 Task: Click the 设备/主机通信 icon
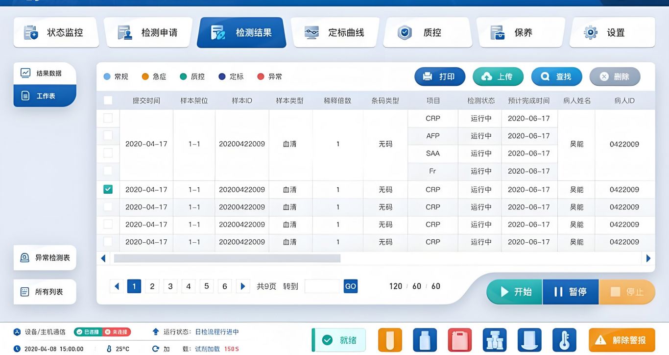[17, 332]
